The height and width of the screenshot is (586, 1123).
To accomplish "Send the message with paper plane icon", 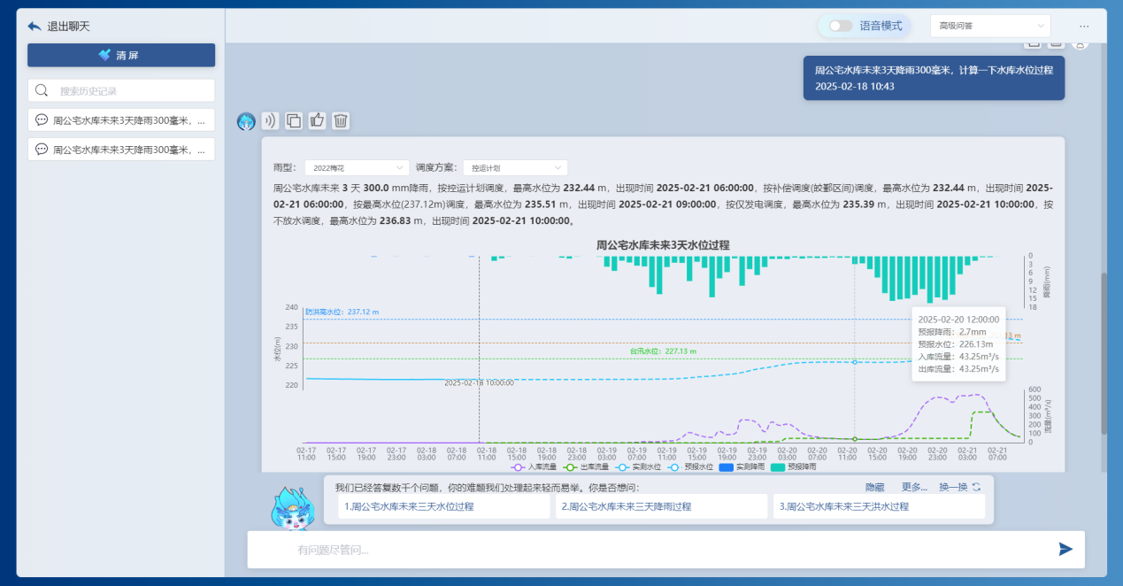I will click(x=1065, y=550).
